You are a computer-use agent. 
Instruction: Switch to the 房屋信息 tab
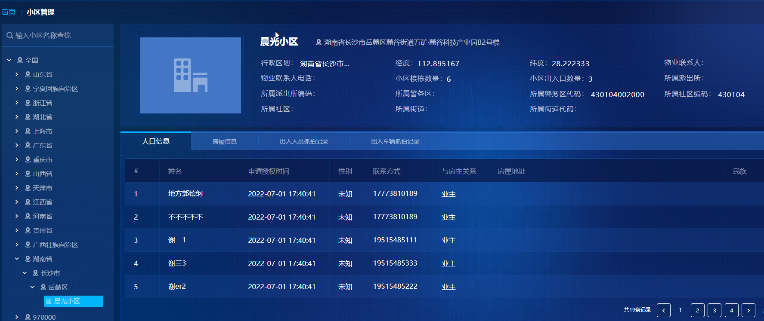[x=225, y=141]
